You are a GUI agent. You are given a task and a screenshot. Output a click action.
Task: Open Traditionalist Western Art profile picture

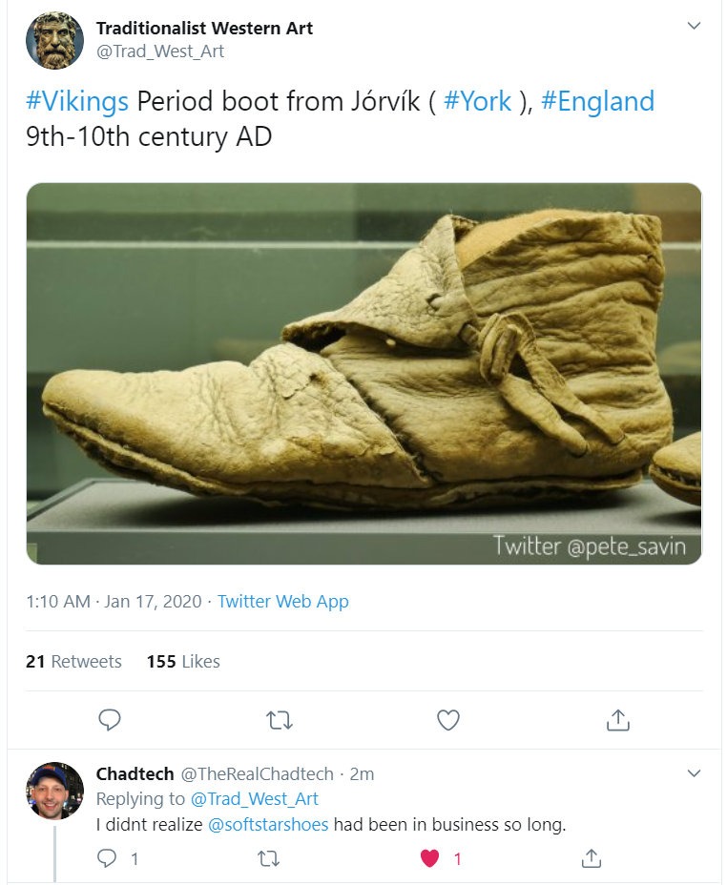[54, 40]
